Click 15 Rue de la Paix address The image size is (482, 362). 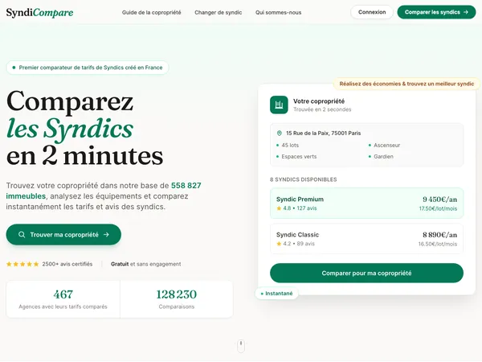(324, 134)
